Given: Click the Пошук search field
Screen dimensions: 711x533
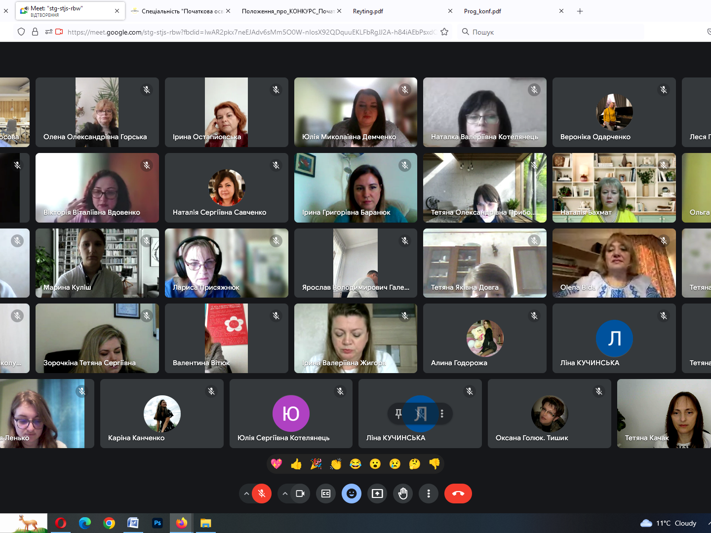Looking at the screenshot, I should click(553, 32).
